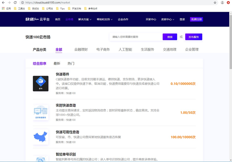This screenshot has height=162, width=232.
Task: Select the 电子商务 category tab
Action: pyautogui.click(x=103, y=49)
